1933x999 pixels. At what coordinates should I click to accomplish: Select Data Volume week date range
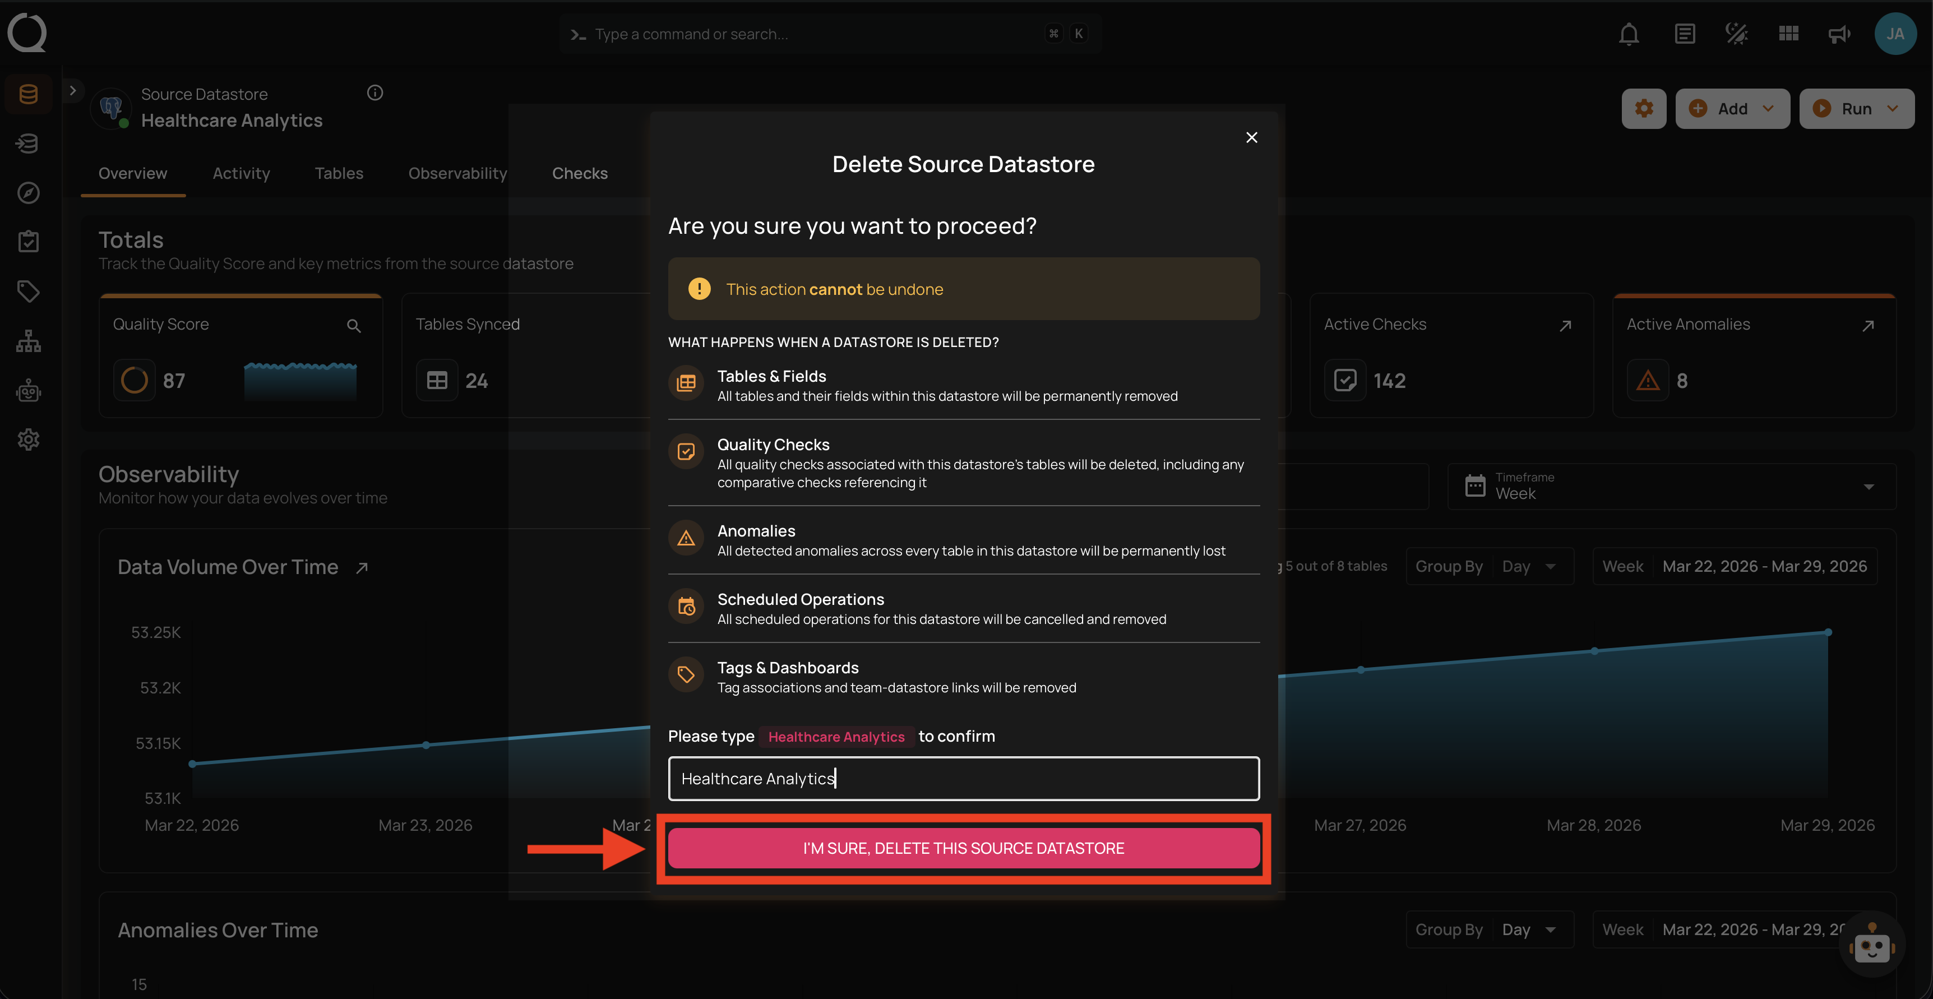1734,567
